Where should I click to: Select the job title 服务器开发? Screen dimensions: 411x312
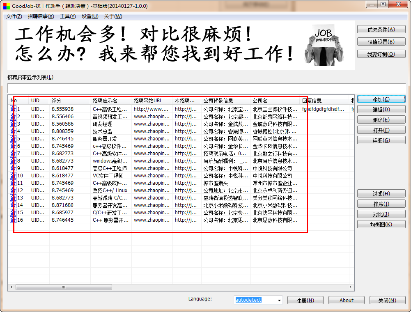click(105, 138)
